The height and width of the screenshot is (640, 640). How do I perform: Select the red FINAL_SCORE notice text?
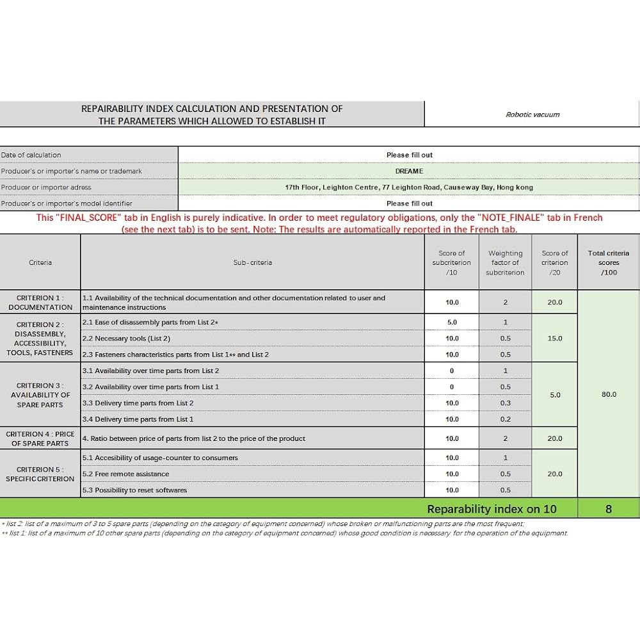coord(319,223)
